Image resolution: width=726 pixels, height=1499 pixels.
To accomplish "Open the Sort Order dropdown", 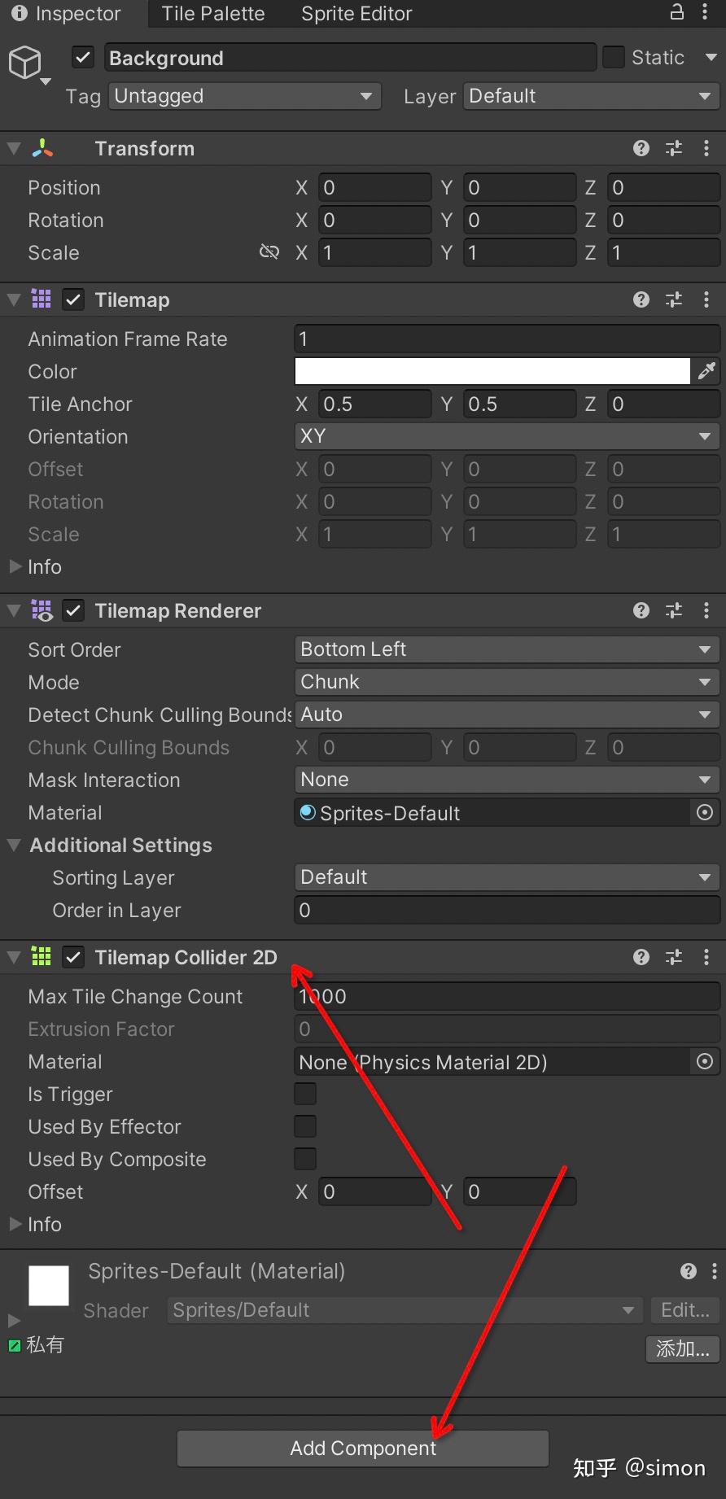I will [506, 650].
